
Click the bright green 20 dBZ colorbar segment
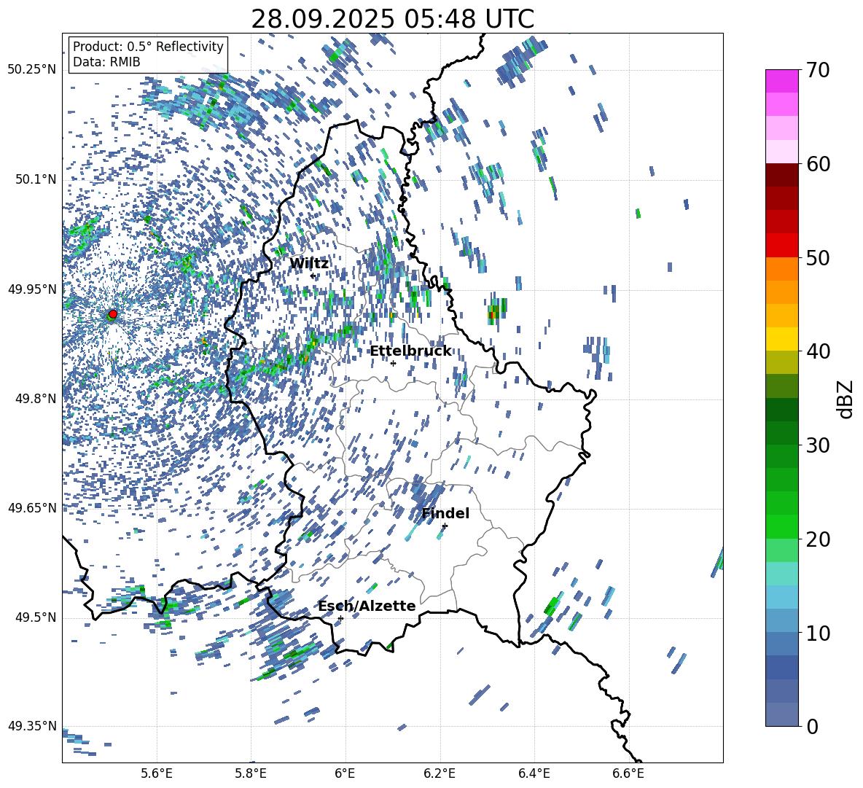[781, 526]
